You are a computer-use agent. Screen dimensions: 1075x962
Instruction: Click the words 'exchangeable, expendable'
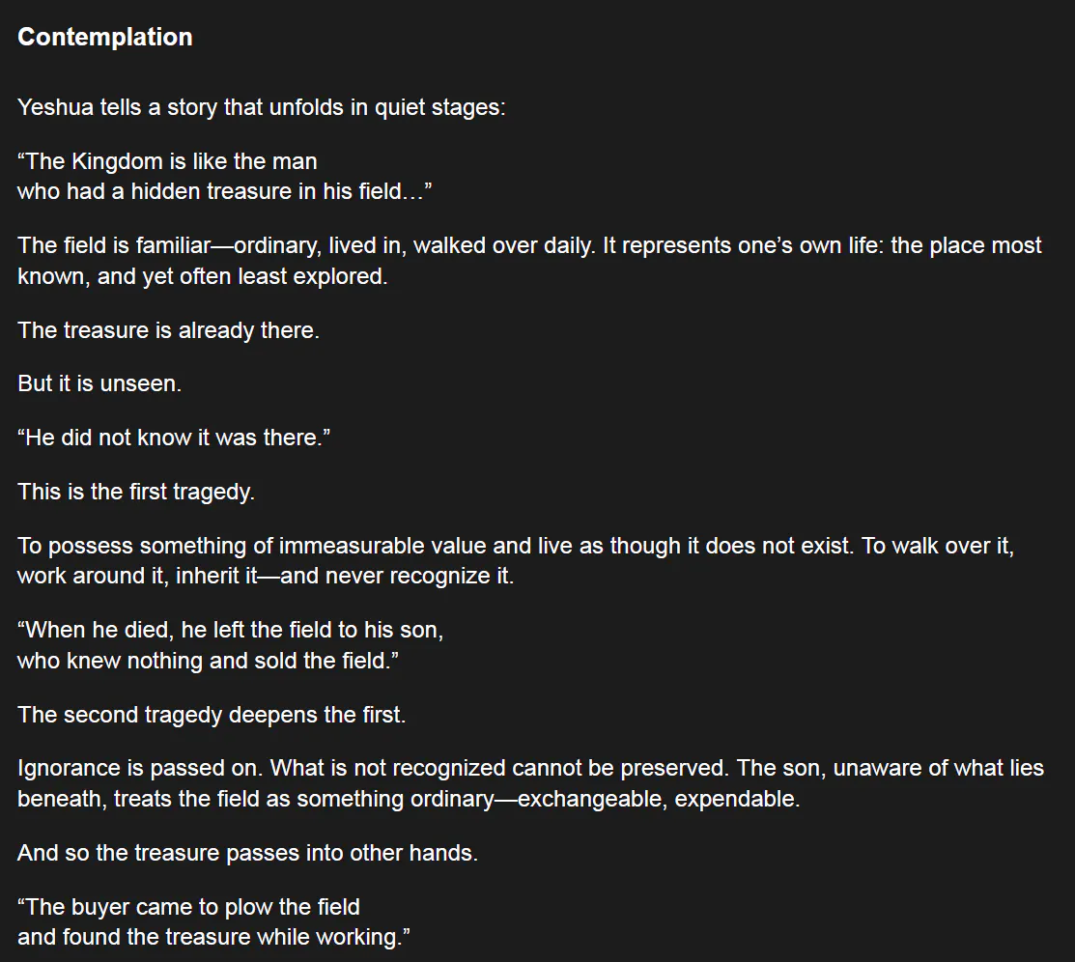[659, 800]
